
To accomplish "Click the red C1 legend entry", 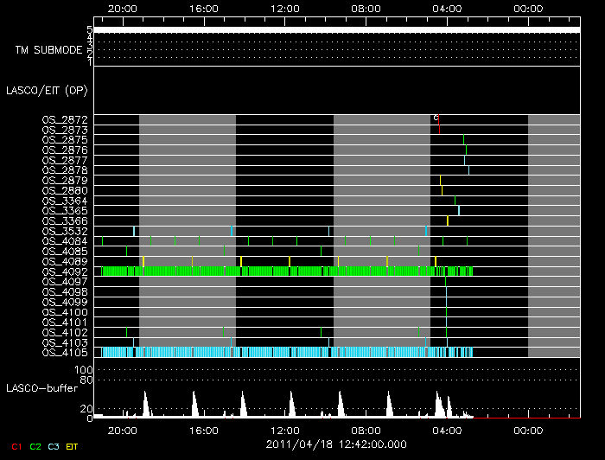I will point(16,446).
